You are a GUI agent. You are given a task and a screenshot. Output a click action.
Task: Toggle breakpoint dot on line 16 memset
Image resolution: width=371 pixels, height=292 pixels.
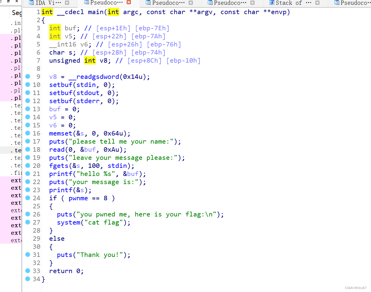(x=28, y=133)
